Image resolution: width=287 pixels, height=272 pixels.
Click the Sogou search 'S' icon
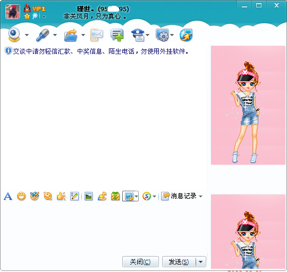[x=147, y=196]
